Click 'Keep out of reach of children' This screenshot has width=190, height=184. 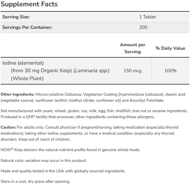(x=51, y=139)
